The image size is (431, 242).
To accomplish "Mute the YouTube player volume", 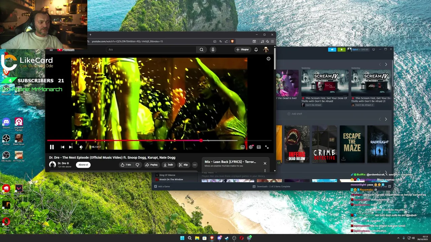I will [x=81, y=147].
